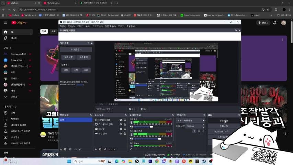Increase the transition duration with the stepper
The image size is (293, 165).
(x=204, y=125)
